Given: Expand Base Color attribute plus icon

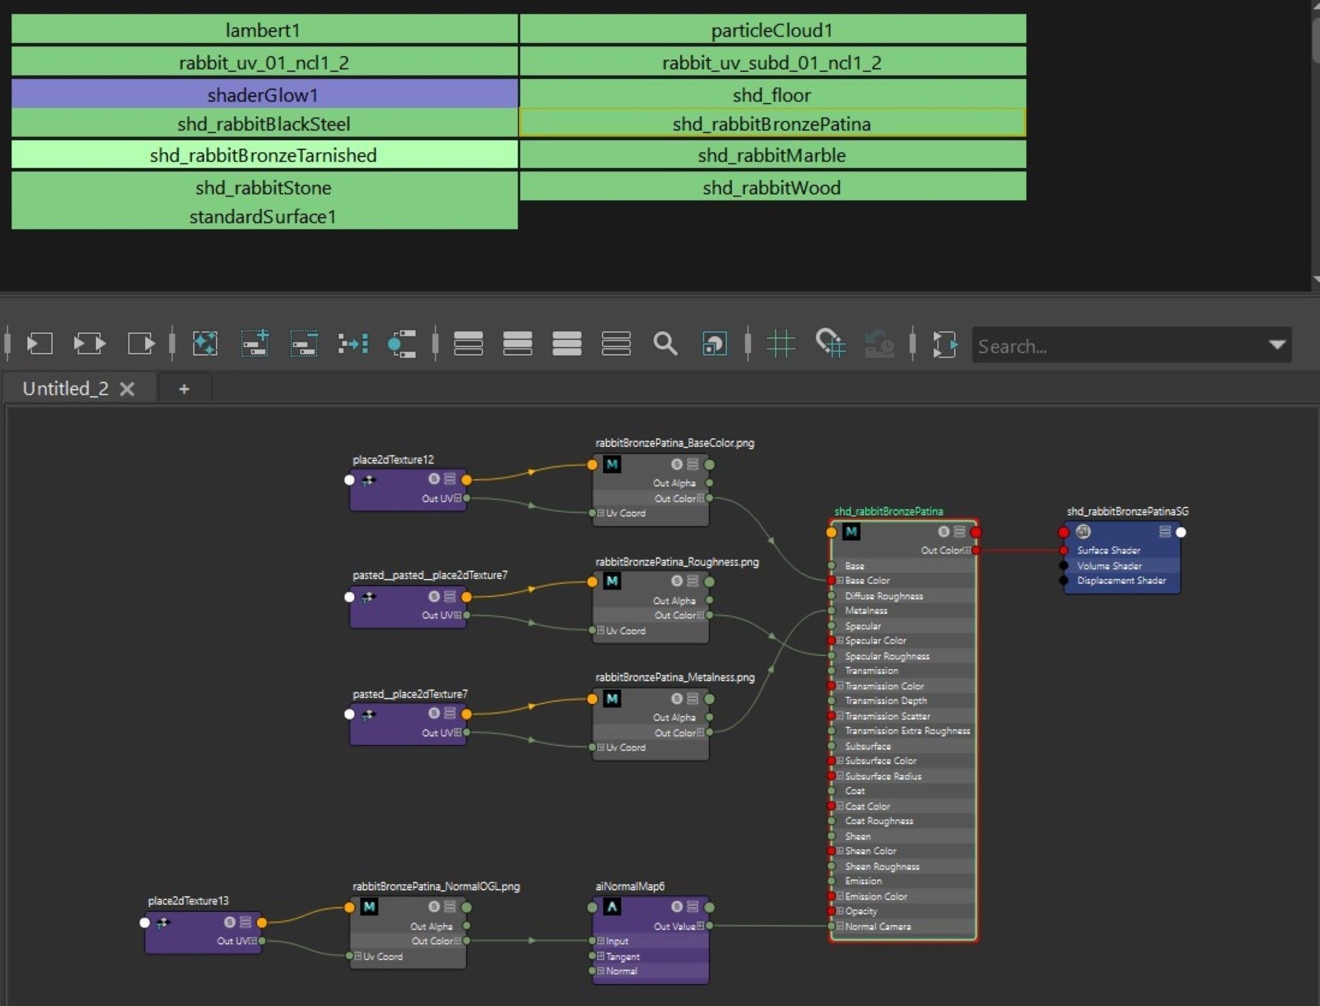Looking at the screenshot, I should click(x=840, y=581).
